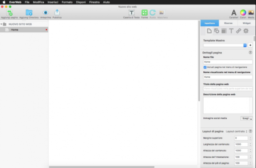
Task: Open the Layout centrato dropdown
Action: click(x=236, y=131)
